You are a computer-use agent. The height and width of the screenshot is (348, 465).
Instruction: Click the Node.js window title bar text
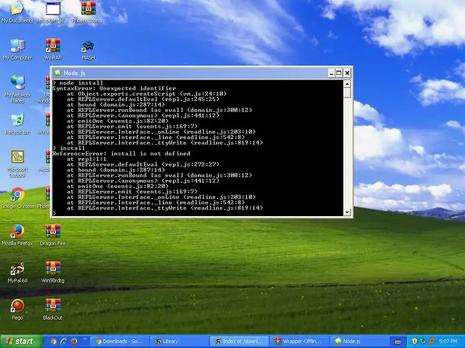pos(74,73)
